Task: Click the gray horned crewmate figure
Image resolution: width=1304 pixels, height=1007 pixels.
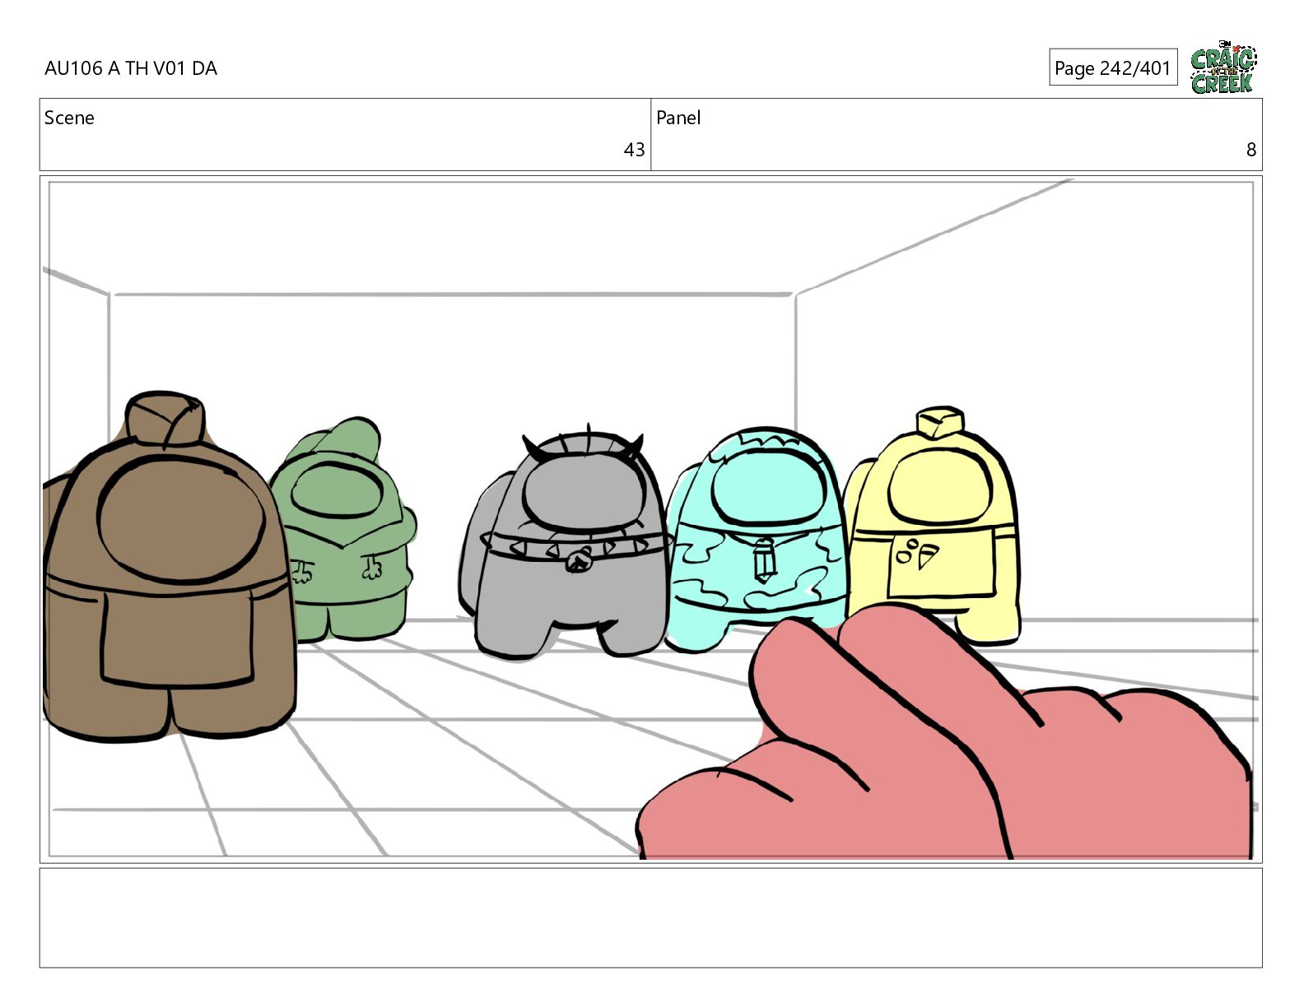Action: click(x=566, y=543)
